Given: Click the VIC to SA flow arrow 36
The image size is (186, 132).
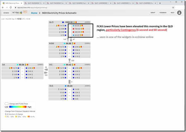Looking at the screenshot, I should click(x=46, y=70).
